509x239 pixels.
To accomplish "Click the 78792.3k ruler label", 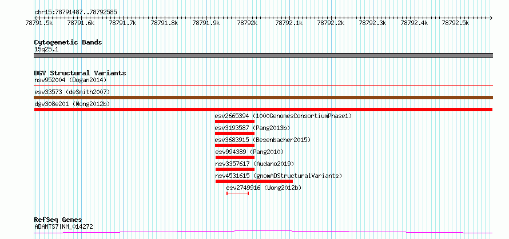I will pos(372,23).
